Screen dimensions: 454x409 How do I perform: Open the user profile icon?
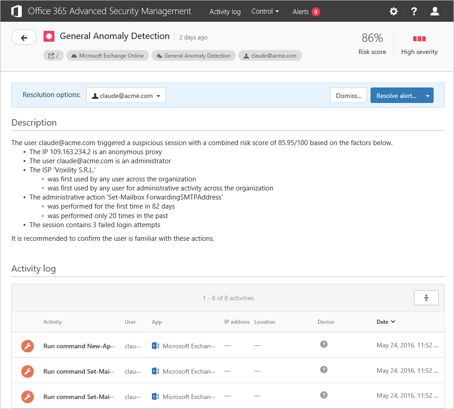pos(434,11)
